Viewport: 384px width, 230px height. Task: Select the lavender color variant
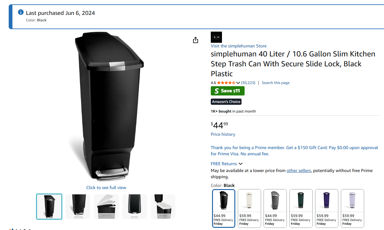coord(352,208)
